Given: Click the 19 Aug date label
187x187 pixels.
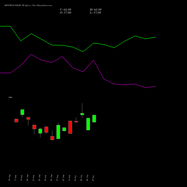Looking at the screenshot, I should click(x=21, y=178).
